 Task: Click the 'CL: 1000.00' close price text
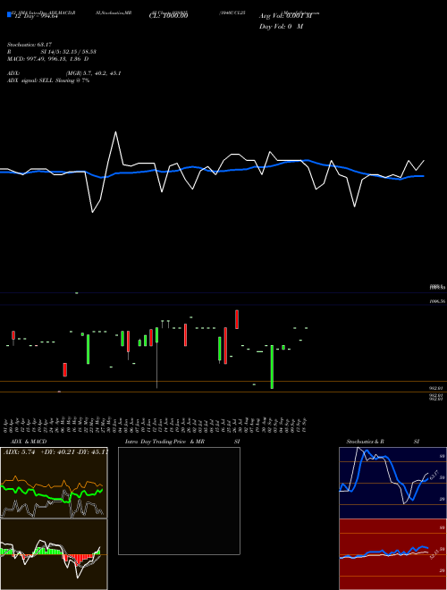168,16
